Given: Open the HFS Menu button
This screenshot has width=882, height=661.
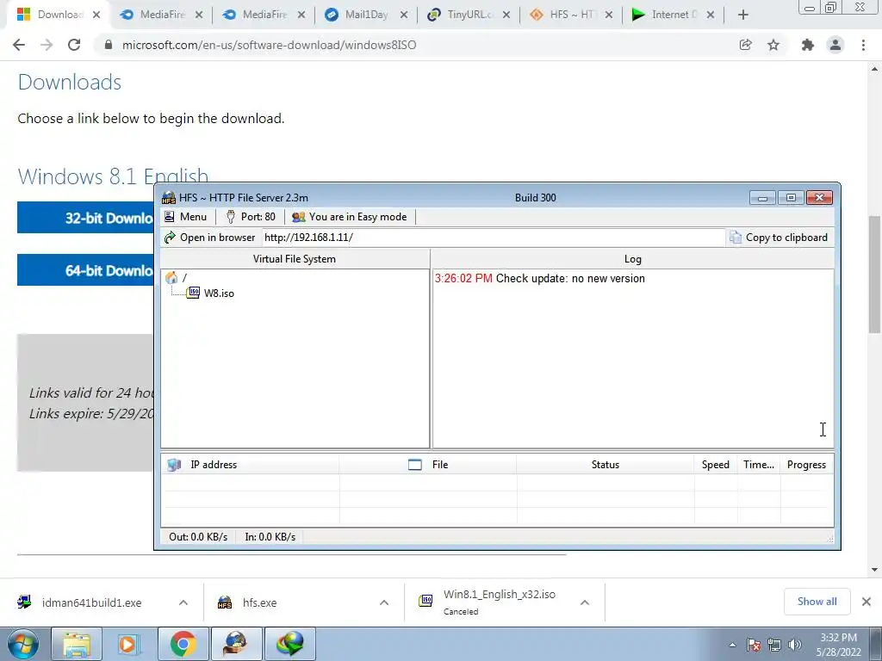Looking at the screenshot, I should pyautogui.click(x=185, y=217).
